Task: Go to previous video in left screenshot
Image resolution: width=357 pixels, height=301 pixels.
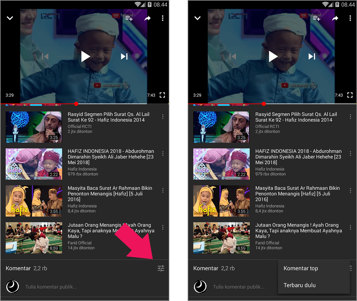Action: 45,56
